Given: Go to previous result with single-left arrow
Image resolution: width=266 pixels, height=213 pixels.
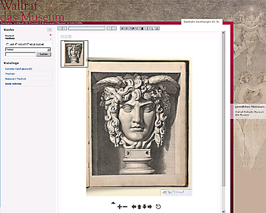Looking at the screenshot, I should click(65, 28).
